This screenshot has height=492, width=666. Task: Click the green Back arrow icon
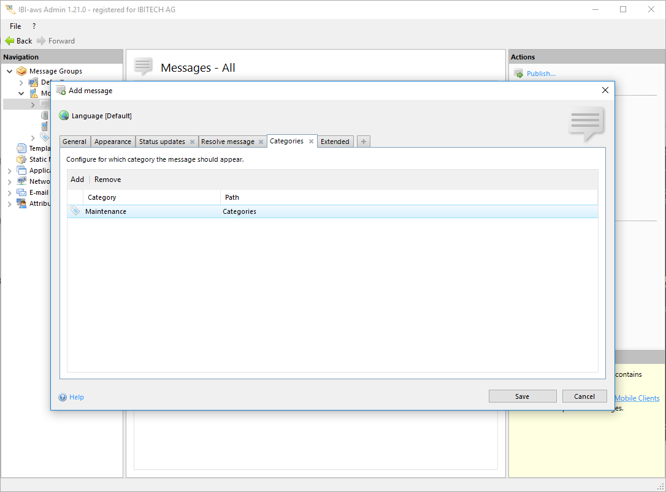pos(9,41)
